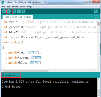Open the Help menu
Image resolution: width=101 pixels, height=97 pixels.
click(x=29, y=7)
